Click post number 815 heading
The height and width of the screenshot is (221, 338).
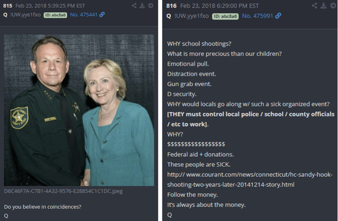[x=8, y=6]
